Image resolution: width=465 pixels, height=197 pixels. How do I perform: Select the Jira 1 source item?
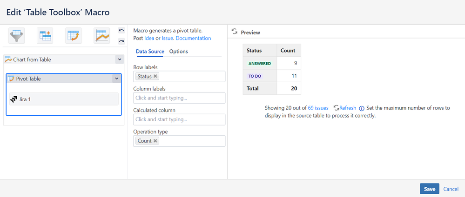63,99
